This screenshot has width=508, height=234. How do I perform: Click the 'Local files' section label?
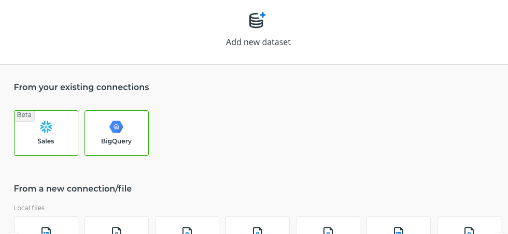coord(29,208)
